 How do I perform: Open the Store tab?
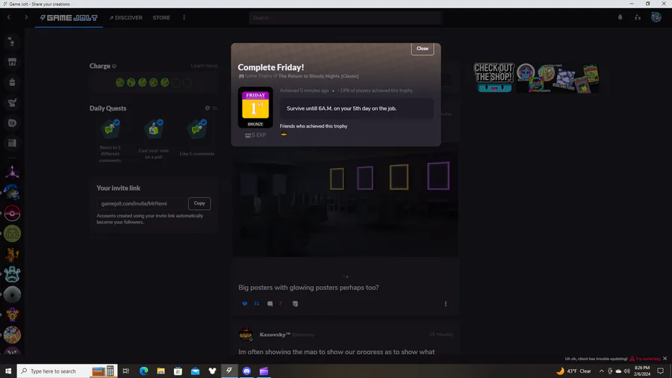[161, 18]
